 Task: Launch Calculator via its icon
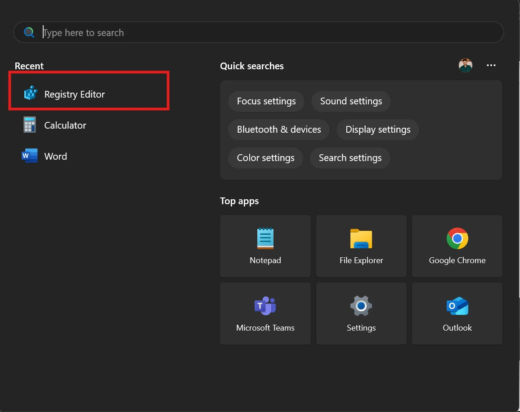click(30, 125)
